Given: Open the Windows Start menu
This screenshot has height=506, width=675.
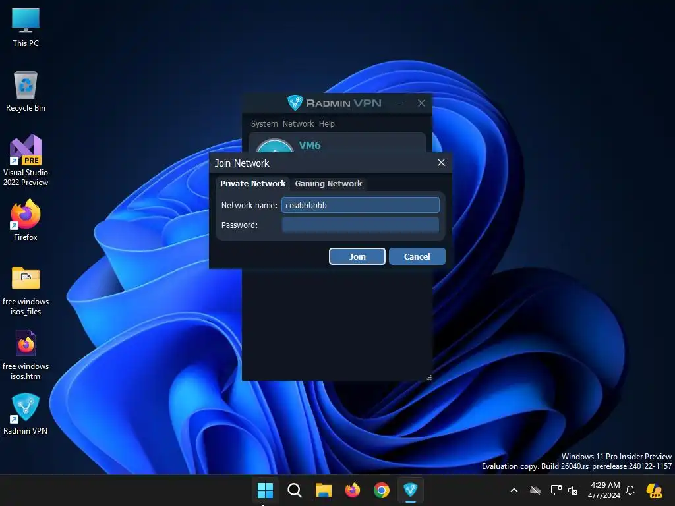Looking at the screenshot, I should [265, 490].
